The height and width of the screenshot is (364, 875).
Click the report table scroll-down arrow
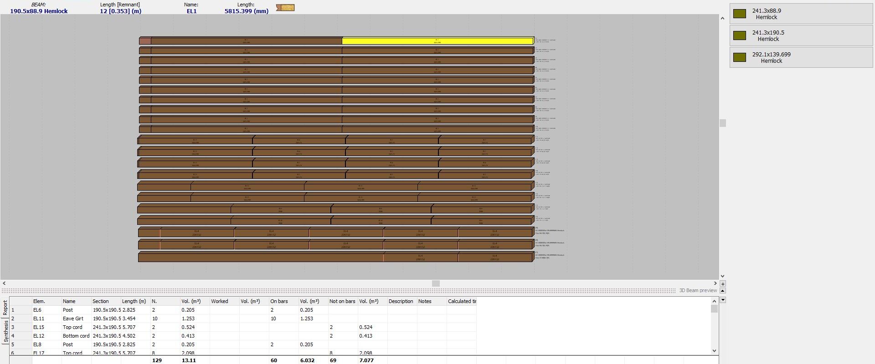[x=714, y=351]
